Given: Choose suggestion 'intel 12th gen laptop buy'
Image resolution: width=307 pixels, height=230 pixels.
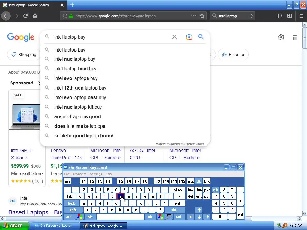Looking at the screenshot, I should 125,88.
